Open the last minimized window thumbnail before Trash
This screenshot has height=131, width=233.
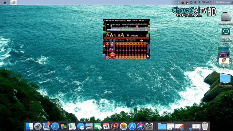point(196,127)
